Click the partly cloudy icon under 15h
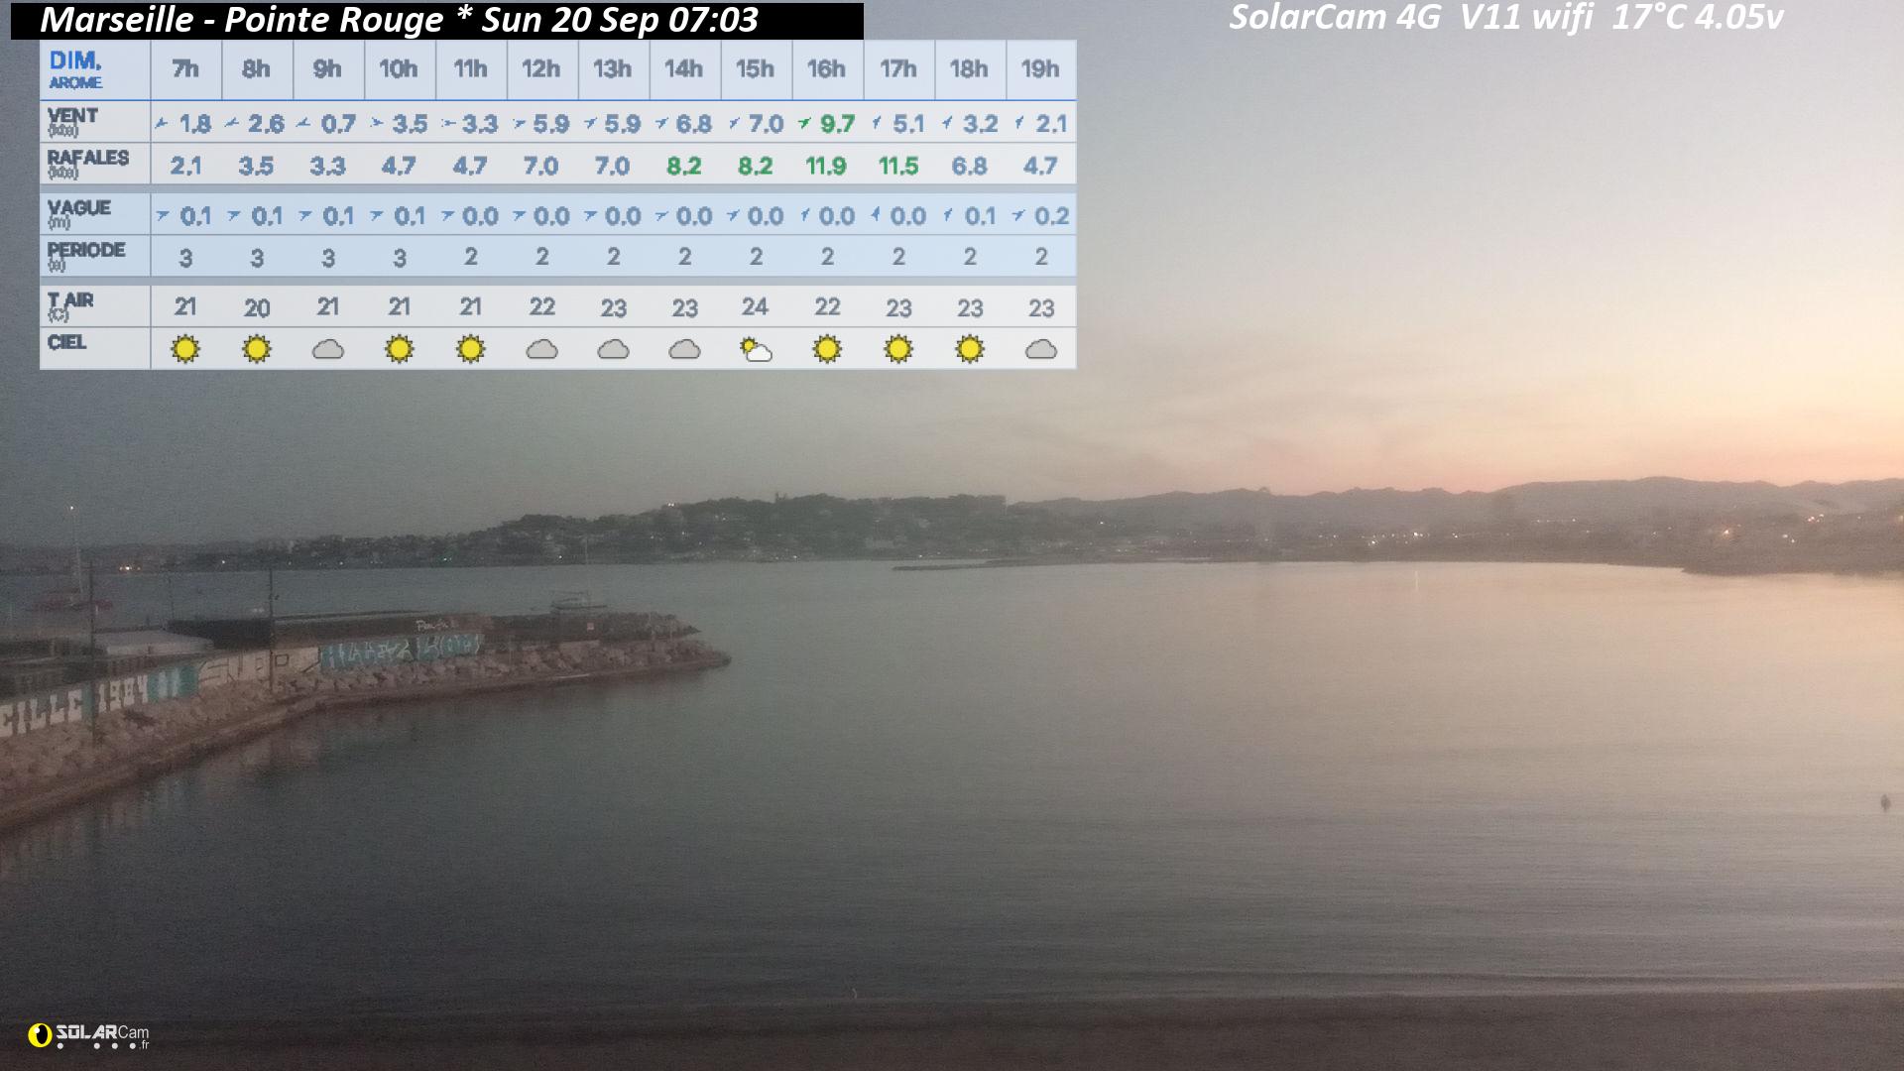Viewport: 1904px width, 1071px height. [x=756, y=350]
